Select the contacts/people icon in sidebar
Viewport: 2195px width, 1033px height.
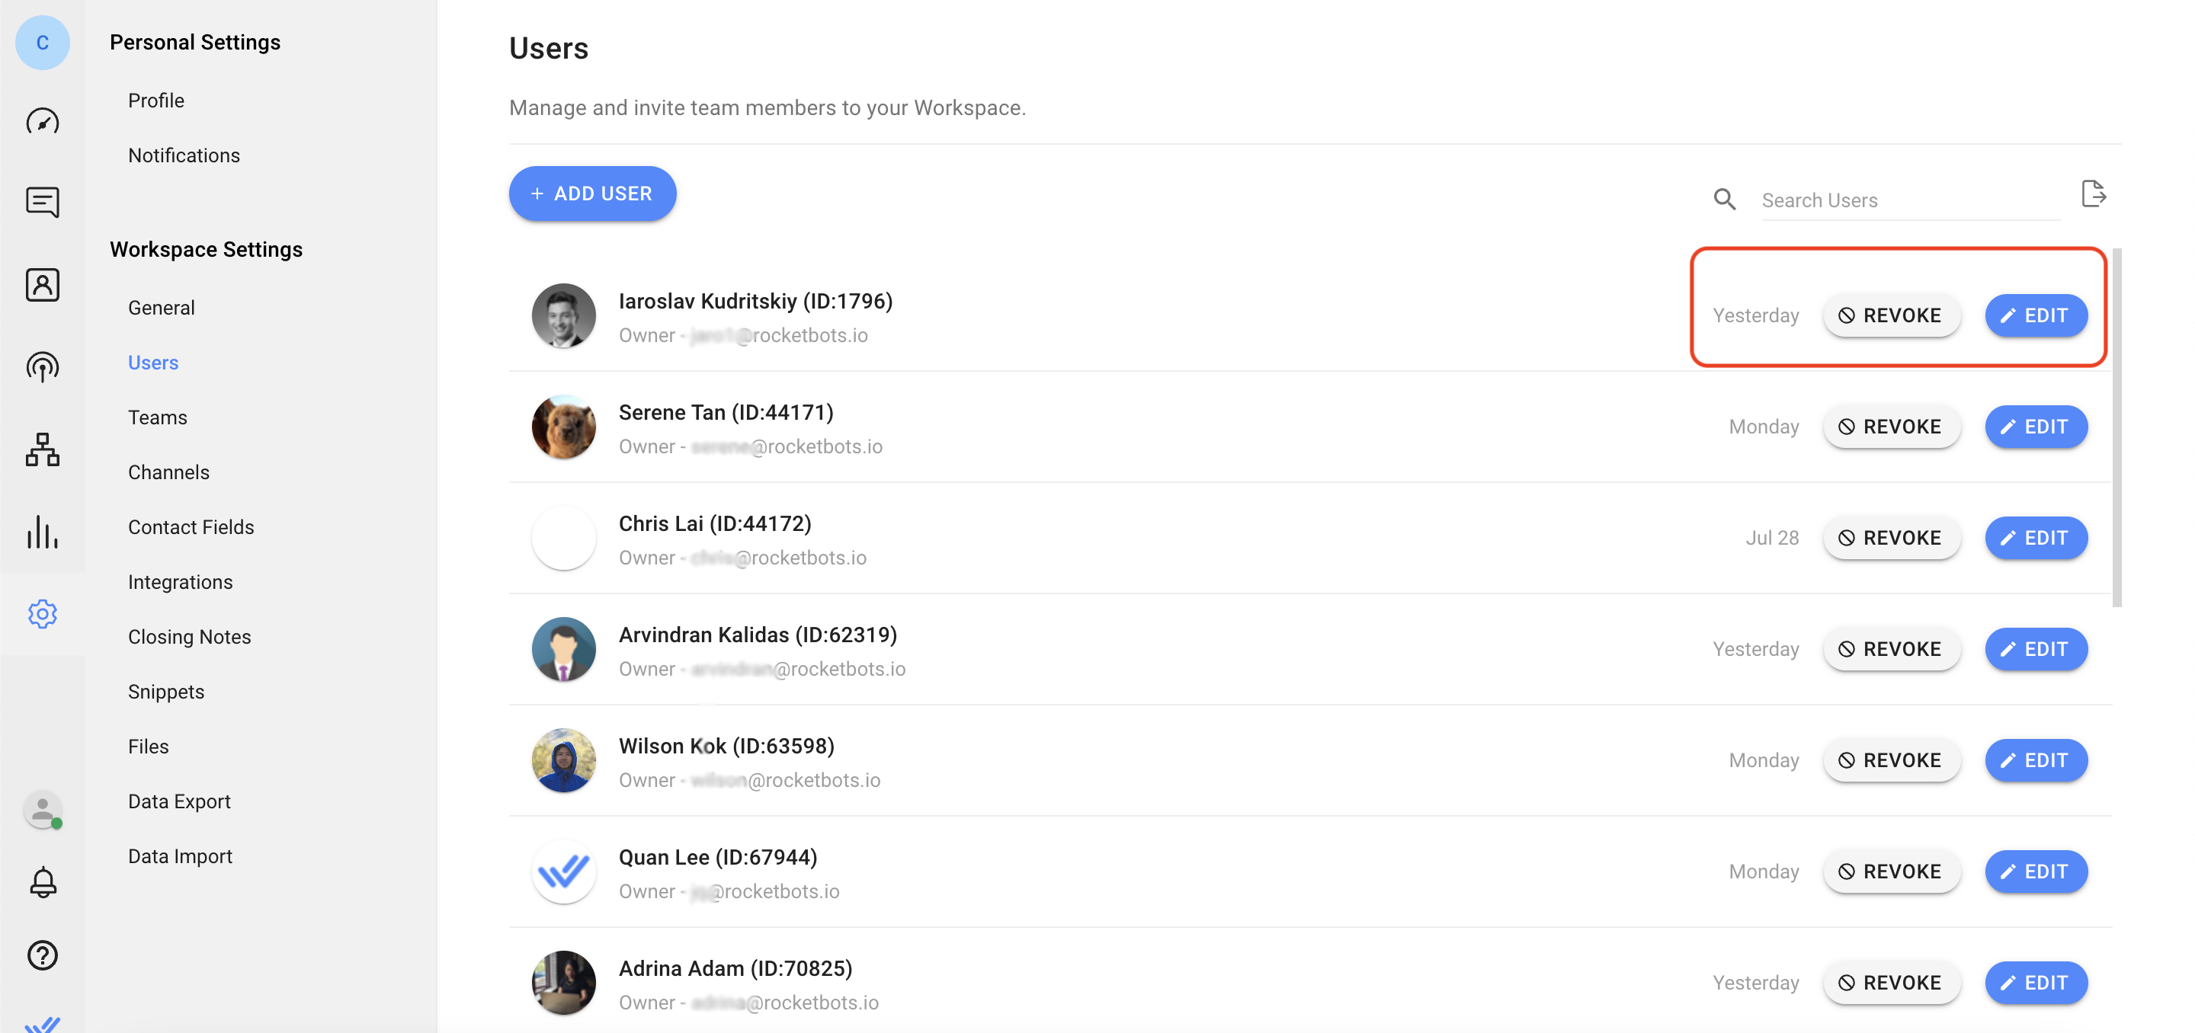pos(42,286)
